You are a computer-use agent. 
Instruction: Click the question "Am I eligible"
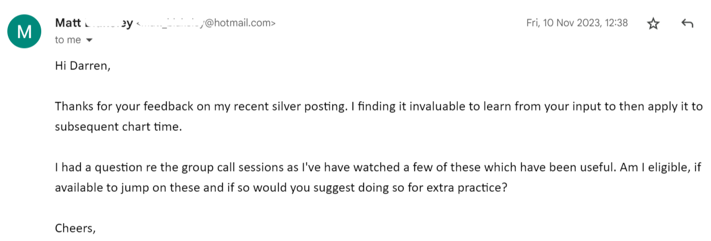[652, 168]
